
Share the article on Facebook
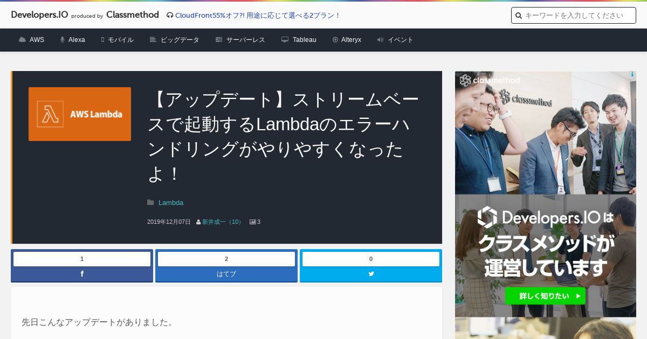pos(82,274)
